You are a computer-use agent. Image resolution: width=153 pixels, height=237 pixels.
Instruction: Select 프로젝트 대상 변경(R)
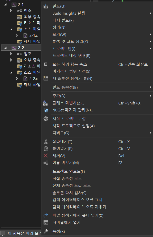tap(97, 56)
